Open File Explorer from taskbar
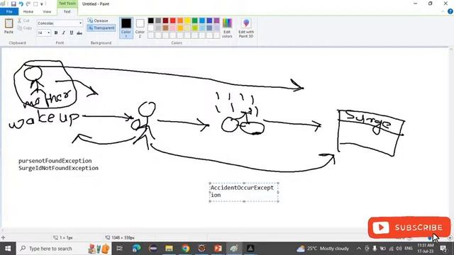The width and height of the screenshot is (454, 255). [169, 249]
